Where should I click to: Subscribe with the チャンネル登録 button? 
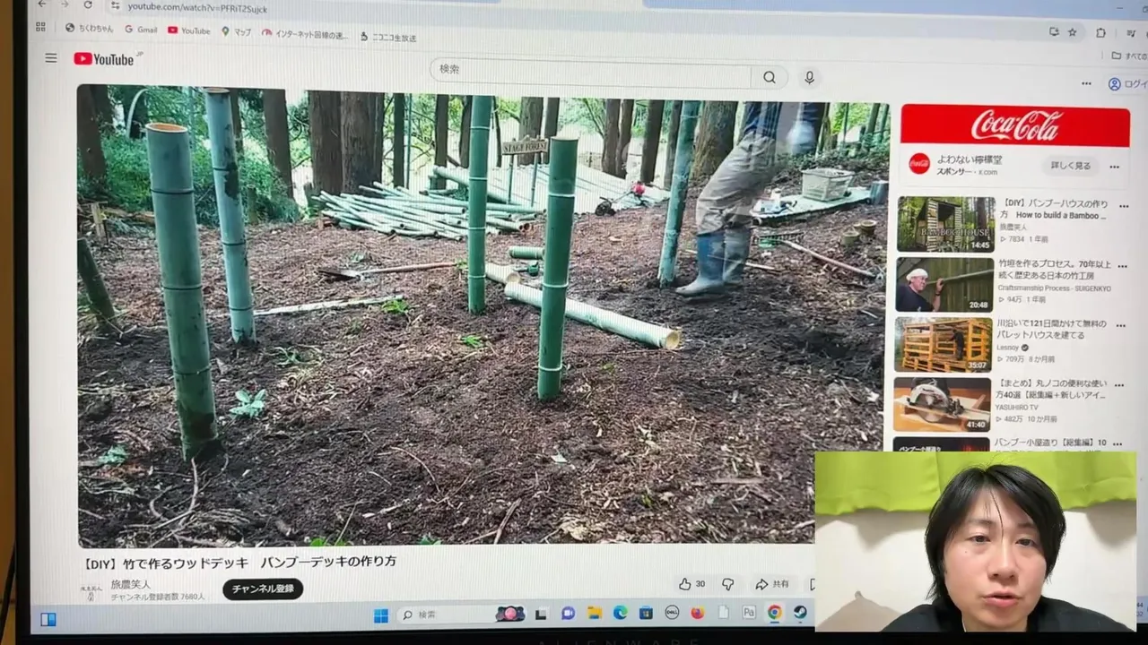click(263, 589)
